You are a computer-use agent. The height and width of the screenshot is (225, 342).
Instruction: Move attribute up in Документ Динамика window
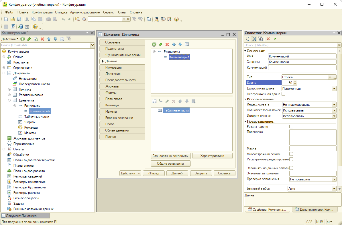pyautogui.click(x=174, y=44)
